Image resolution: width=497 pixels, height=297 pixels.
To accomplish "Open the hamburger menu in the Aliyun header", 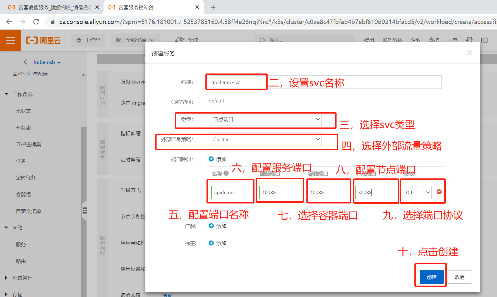I will point(10,40).
